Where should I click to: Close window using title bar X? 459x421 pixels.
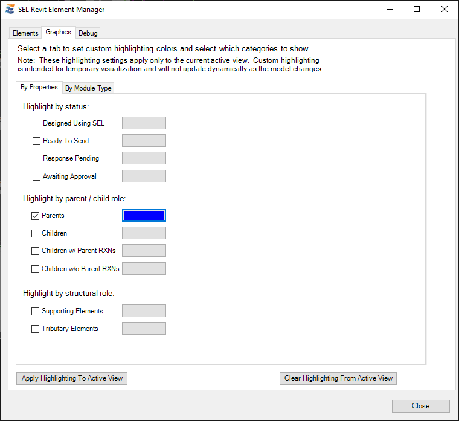[444, 10]
